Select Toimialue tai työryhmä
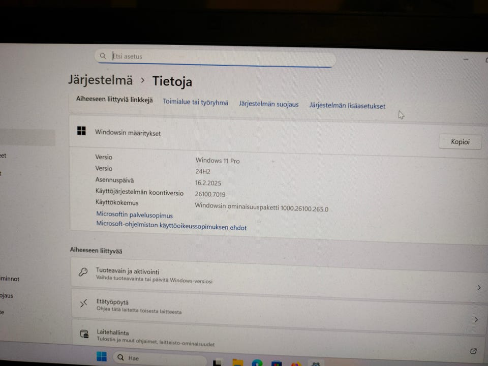Screen dimensions: 488x366 coord(195,102)
